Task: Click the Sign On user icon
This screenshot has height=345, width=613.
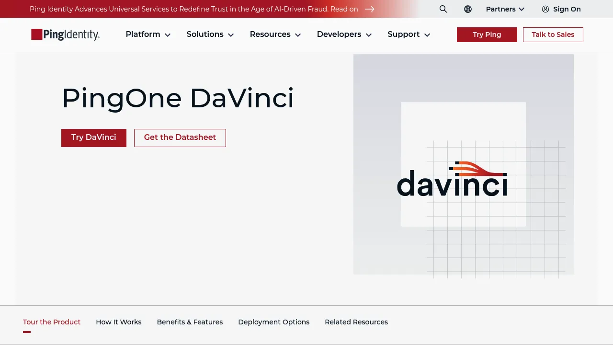Action: [x=545, y=9]
